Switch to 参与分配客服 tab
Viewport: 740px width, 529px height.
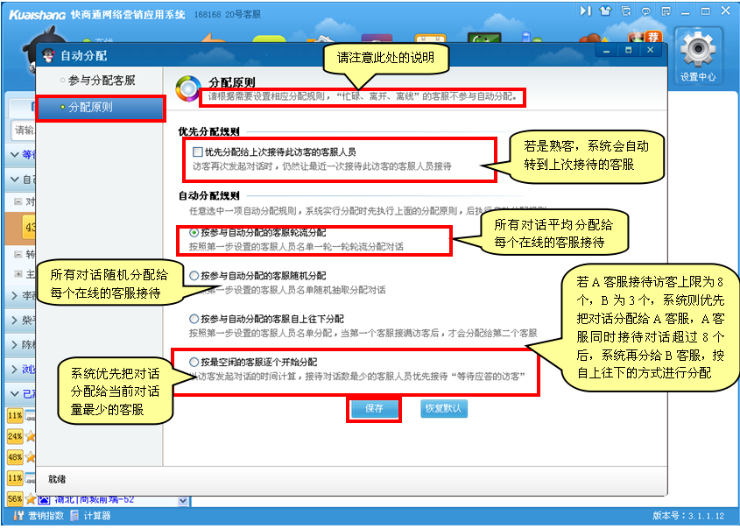(x=102, y=81)
